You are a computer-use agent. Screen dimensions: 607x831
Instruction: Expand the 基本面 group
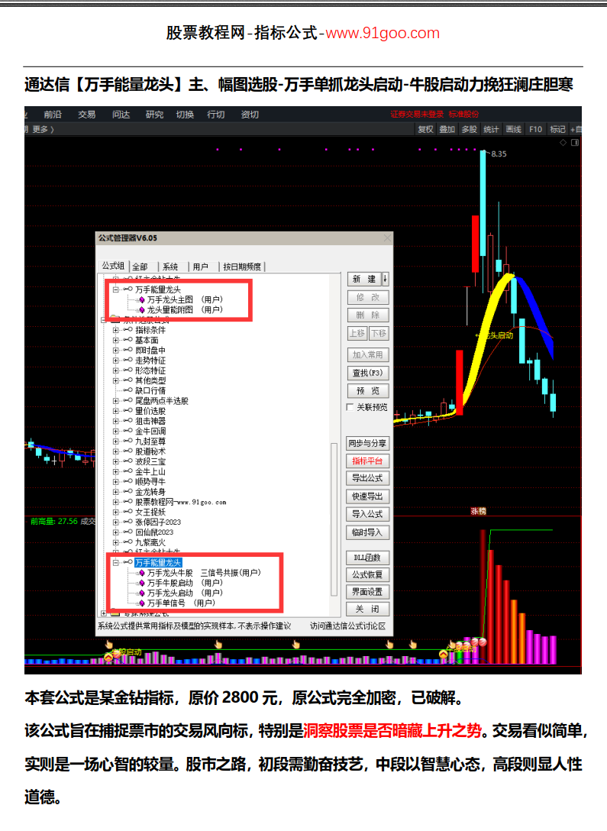[x=115, y=340]
